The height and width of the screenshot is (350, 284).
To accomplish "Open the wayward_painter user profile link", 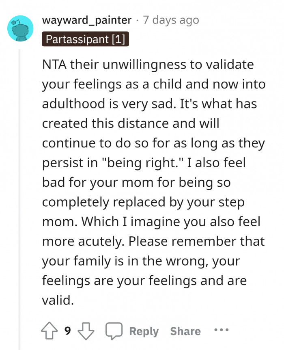I will [87, 20].
